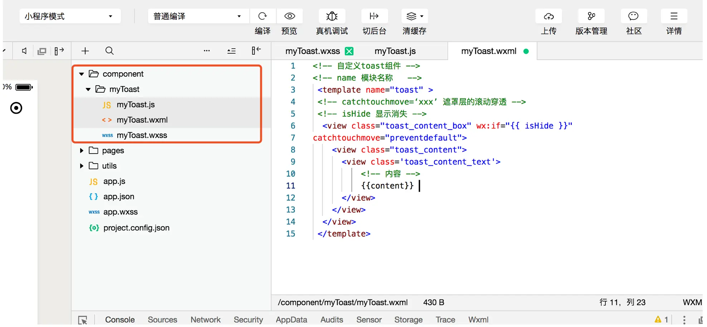This screenshot has height=327, width=707.
Task: Click the clear cache (清缓存) layers icon
Action: (411, 16)
